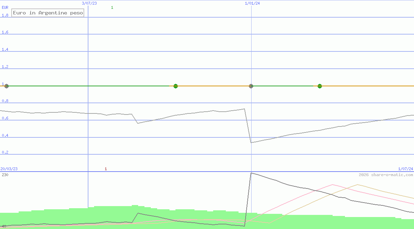Open the share-o-matic.com watermark link
This screenshot has height=229, width=414.
coord(386,175)
